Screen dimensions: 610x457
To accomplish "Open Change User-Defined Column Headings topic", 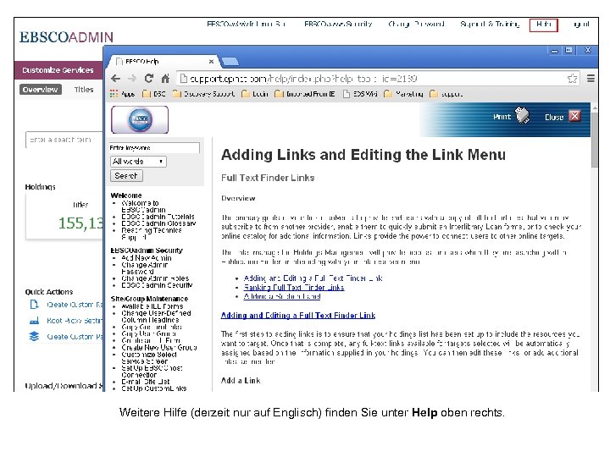I will tap(156, 317).
